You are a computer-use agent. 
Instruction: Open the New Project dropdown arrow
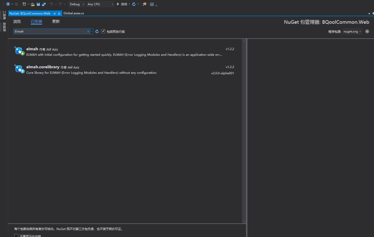[28, 4]
